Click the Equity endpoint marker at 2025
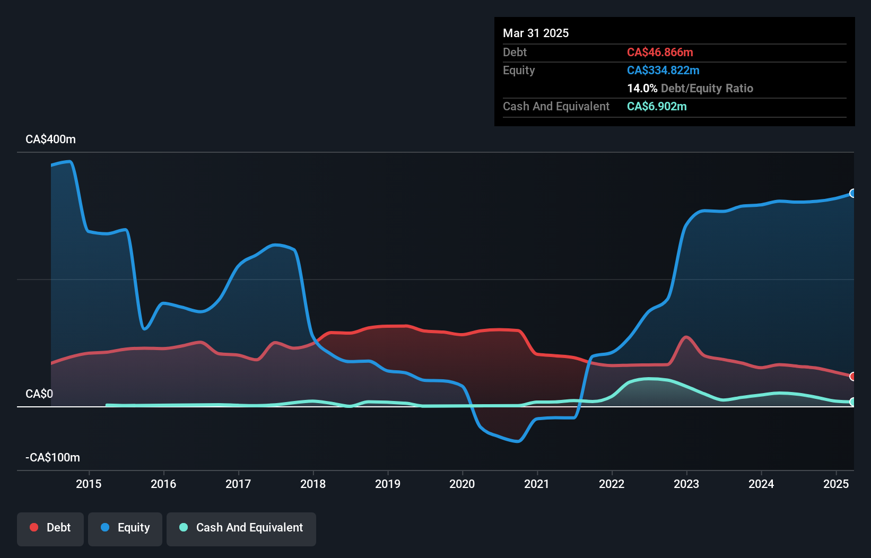 (852, 193)
